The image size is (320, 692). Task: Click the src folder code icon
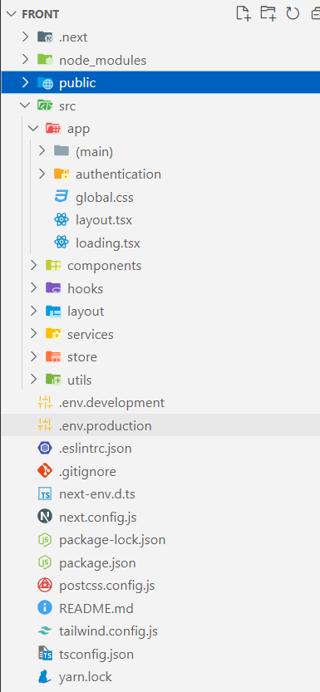[x=45, y=106]
